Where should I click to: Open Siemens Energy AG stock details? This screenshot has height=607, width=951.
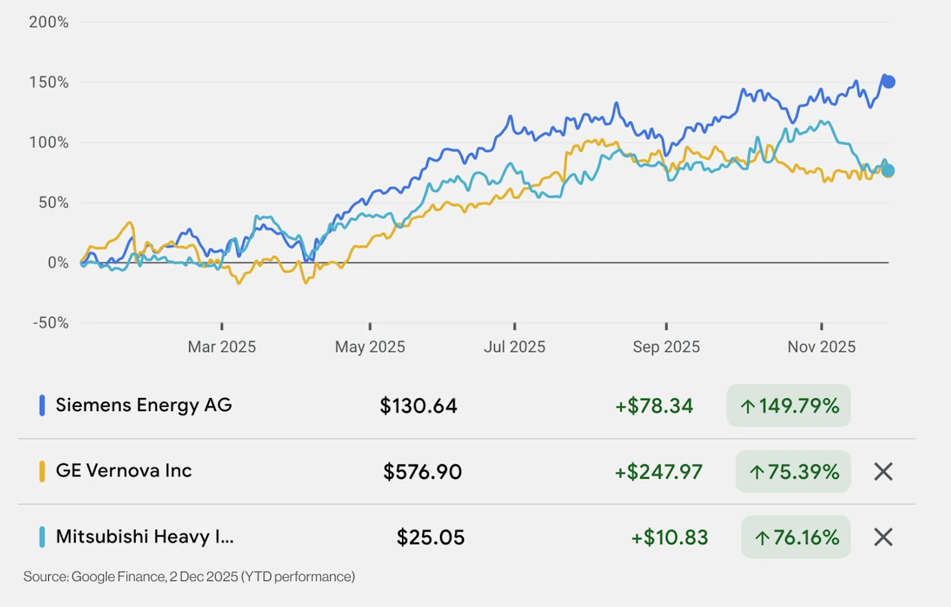tap(143, 406)
